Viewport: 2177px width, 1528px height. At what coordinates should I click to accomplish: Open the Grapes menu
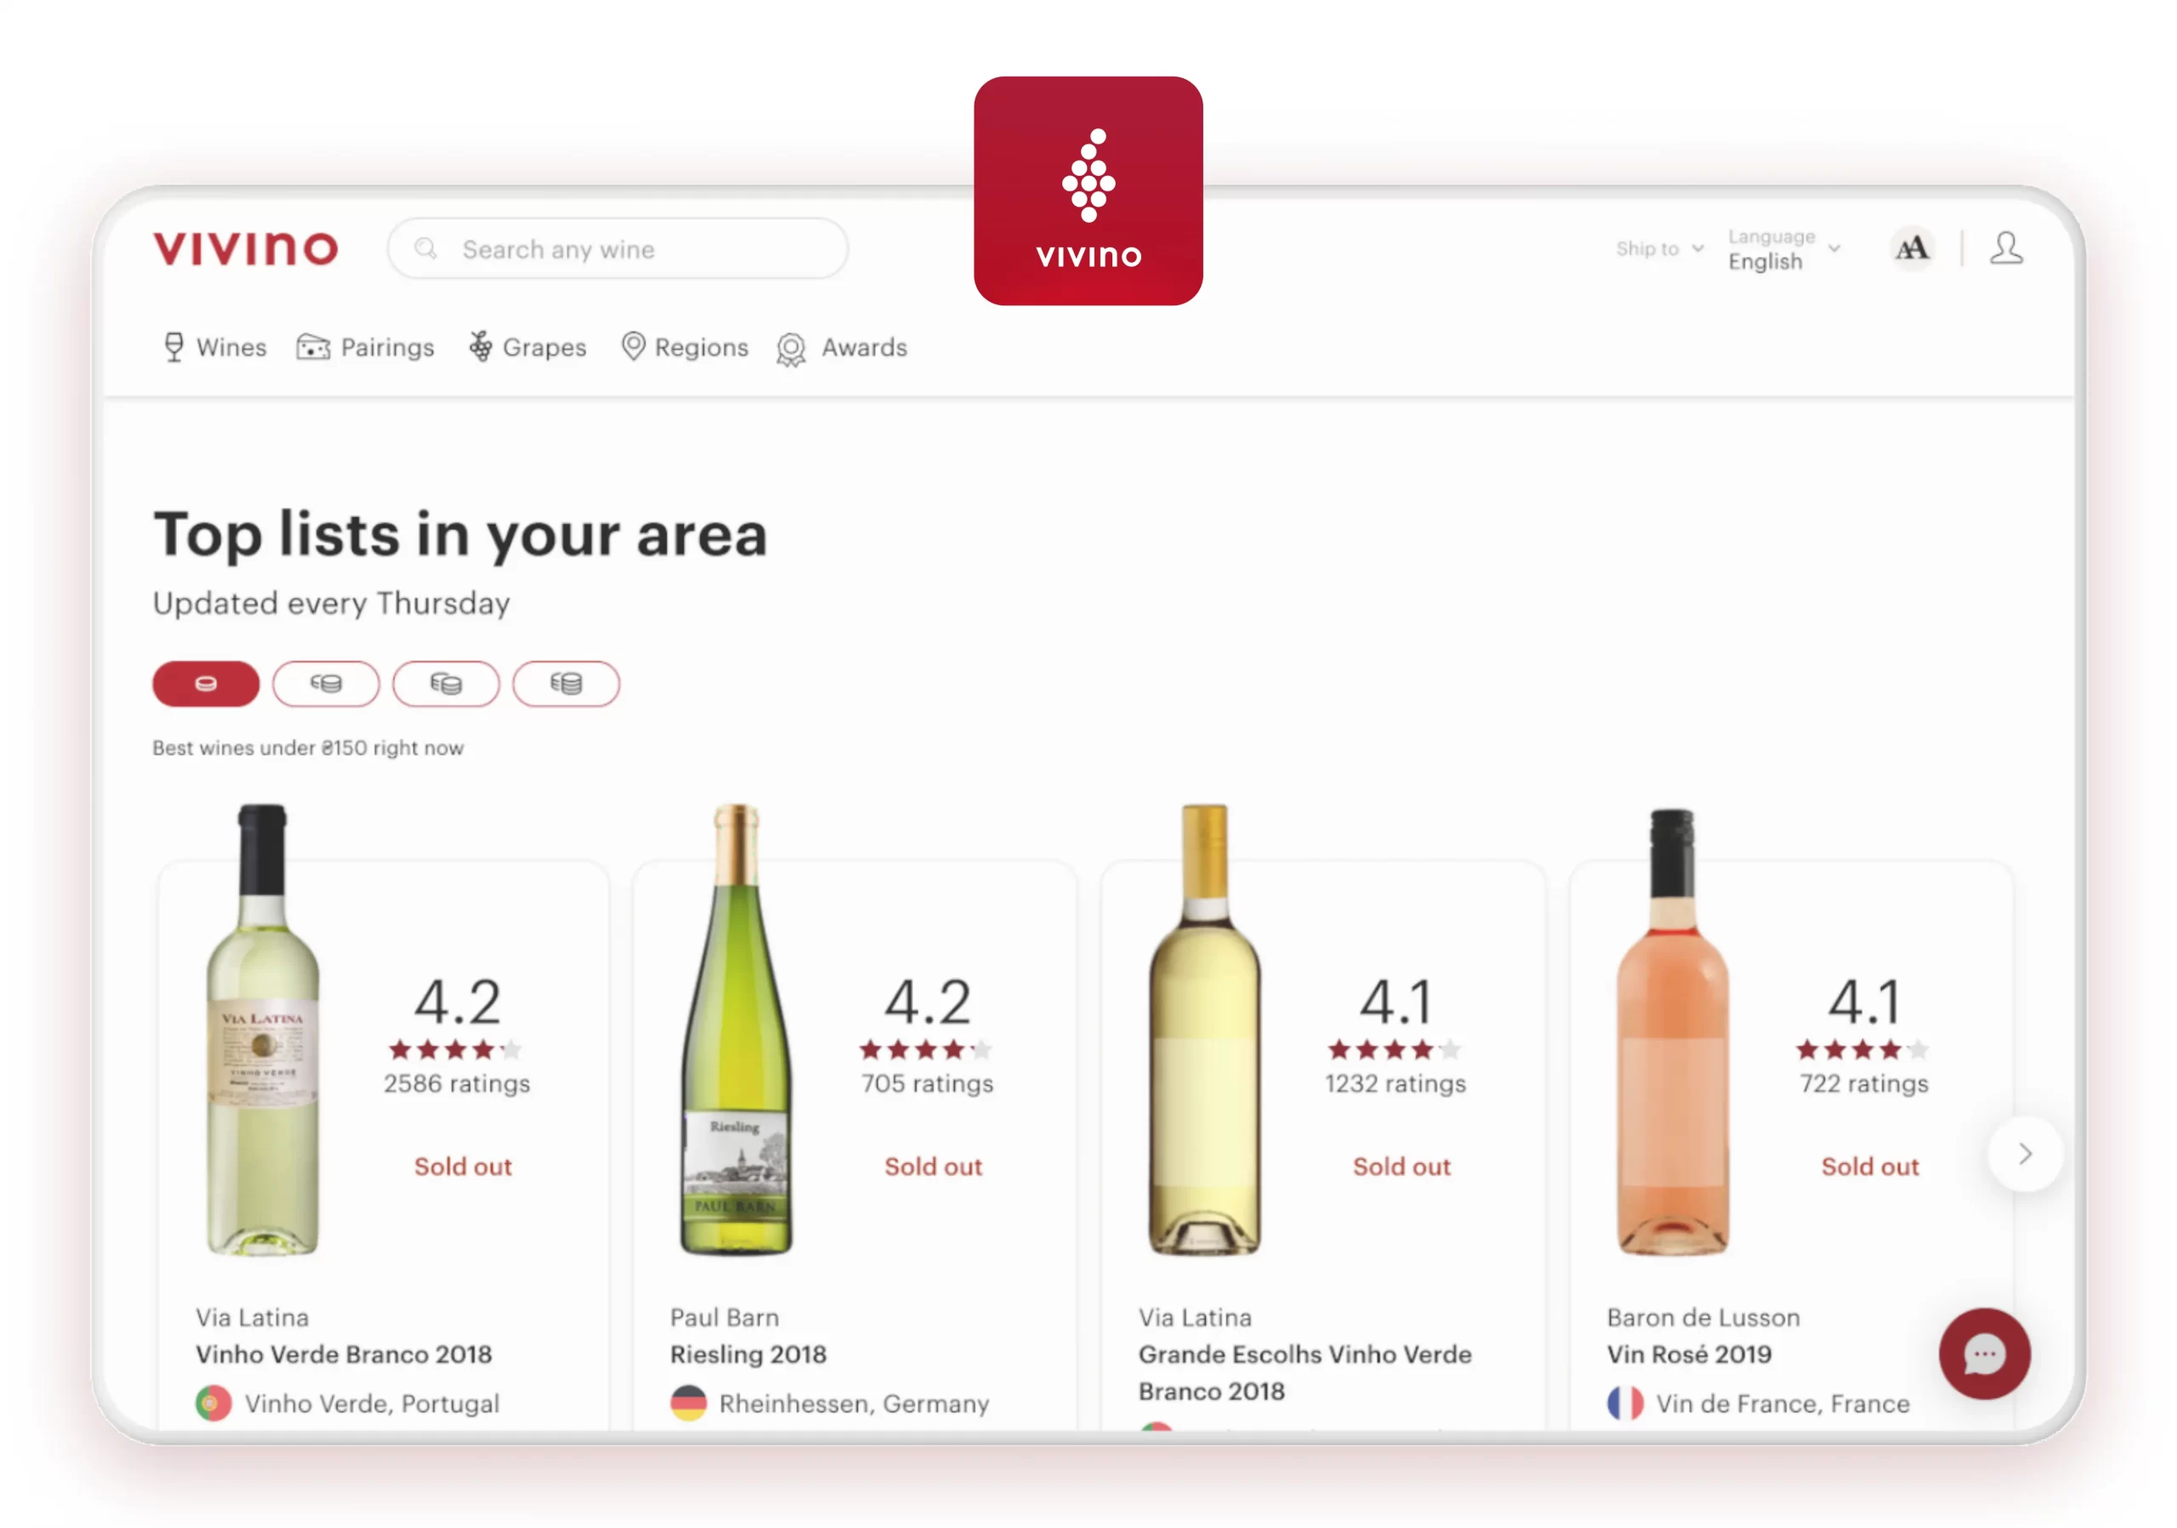point(528,348)
